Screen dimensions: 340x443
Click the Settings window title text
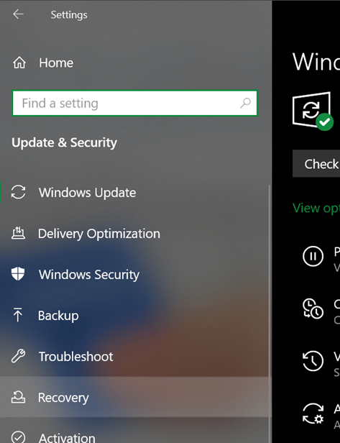[69, 14]
